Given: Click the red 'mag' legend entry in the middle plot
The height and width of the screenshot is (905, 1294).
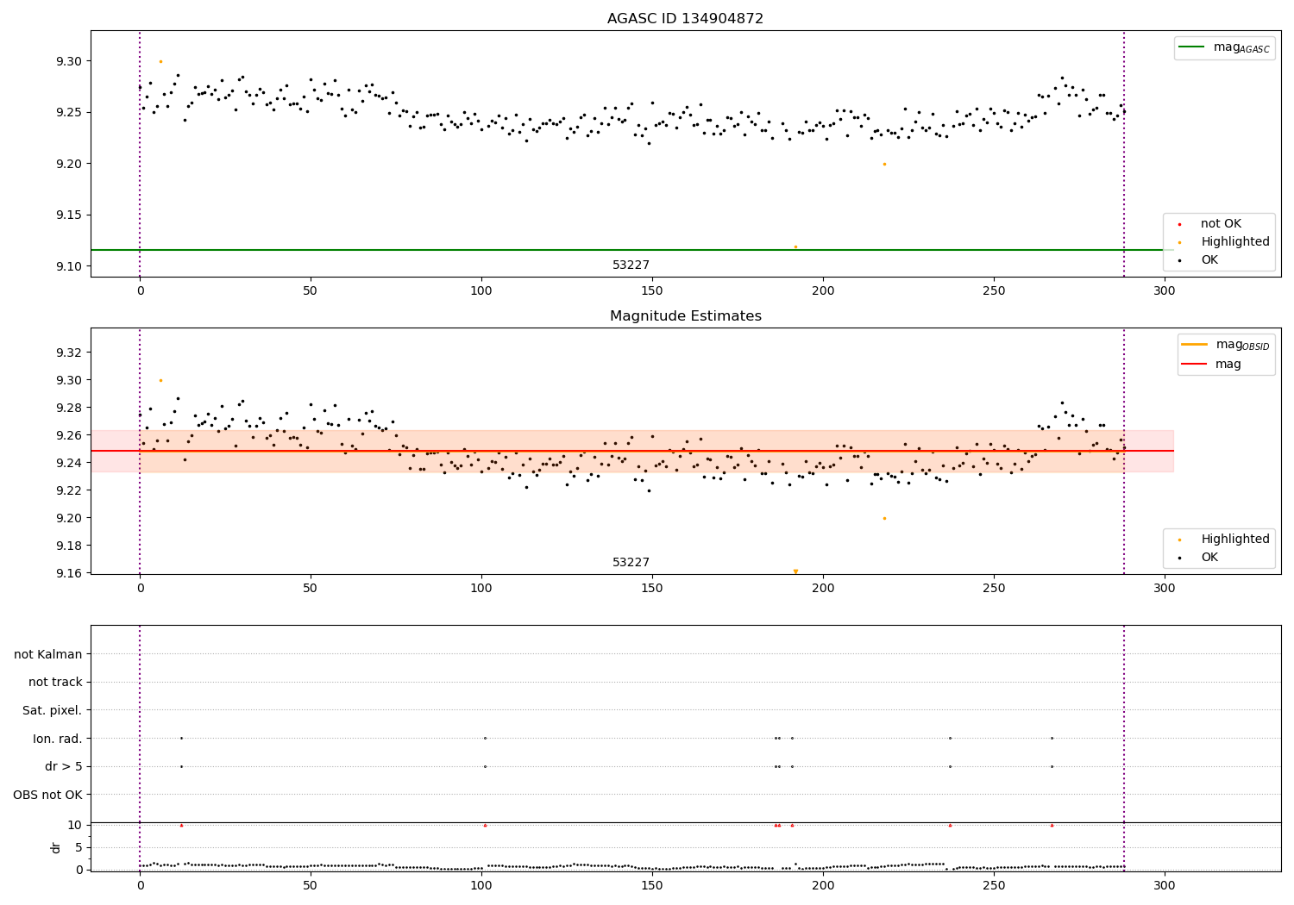Looking at the screenshot, I should coord(1211,365).
